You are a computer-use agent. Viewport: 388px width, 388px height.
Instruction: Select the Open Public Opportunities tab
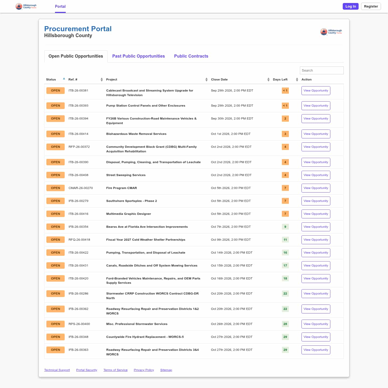(76, 56)
